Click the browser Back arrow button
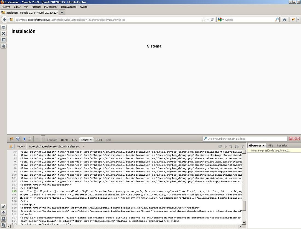 tap(5, 19)
